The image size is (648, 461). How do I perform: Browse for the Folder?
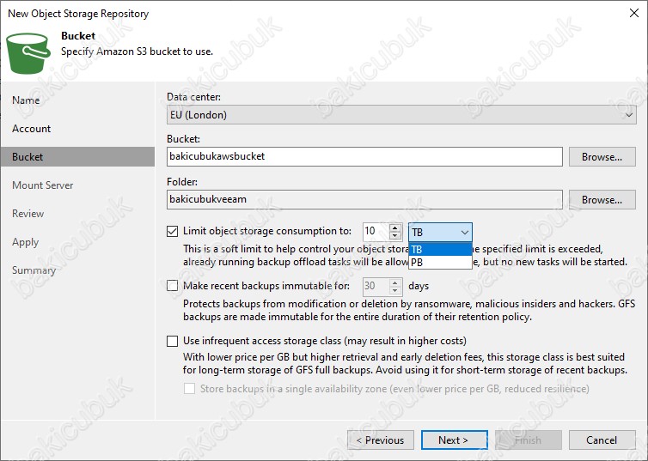click(602, 200)
